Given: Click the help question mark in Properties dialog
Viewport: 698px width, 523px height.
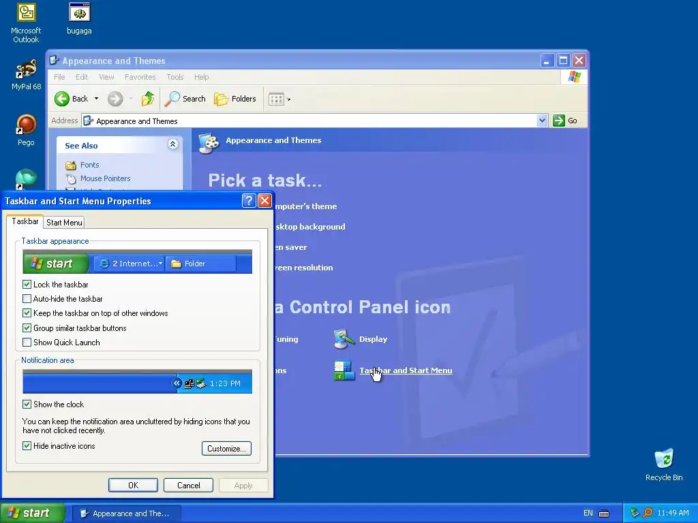Looking at the screenshot, I should pyautogui.click(x=249, y=201).
